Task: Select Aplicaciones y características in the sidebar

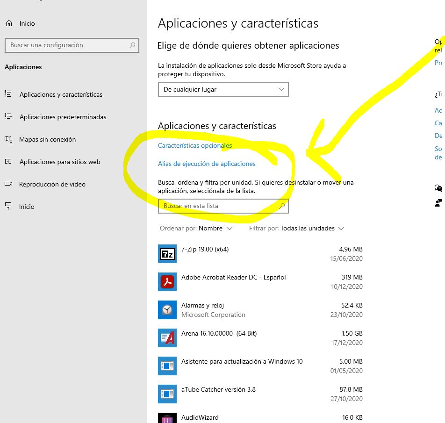Action: (x=61, y=94)
